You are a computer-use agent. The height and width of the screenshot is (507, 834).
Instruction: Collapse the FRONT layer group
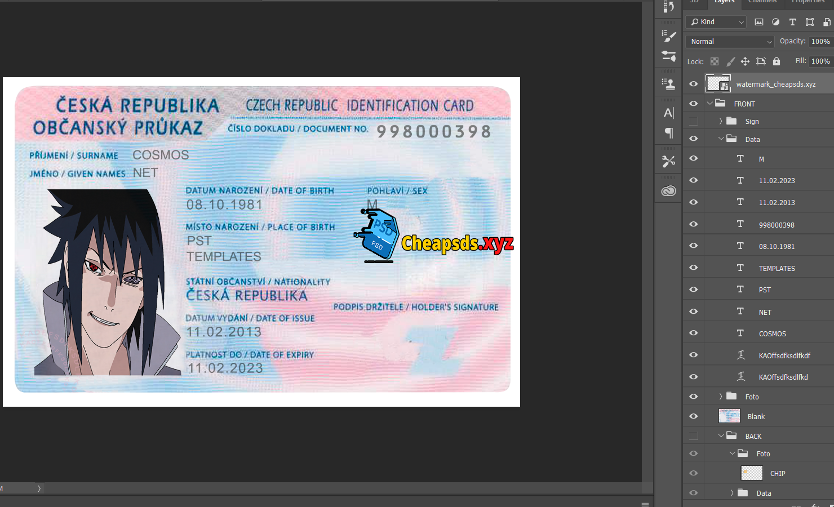[x=710, y=104]
